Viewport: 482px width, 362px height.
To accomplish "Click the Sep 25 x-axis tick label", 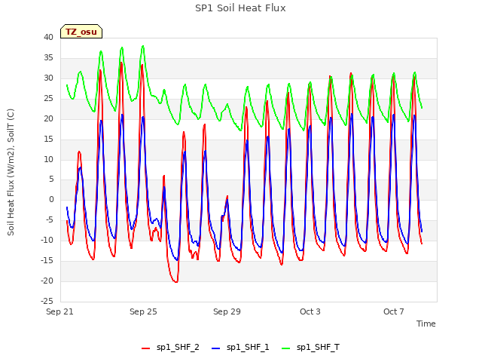I will 143,311.
